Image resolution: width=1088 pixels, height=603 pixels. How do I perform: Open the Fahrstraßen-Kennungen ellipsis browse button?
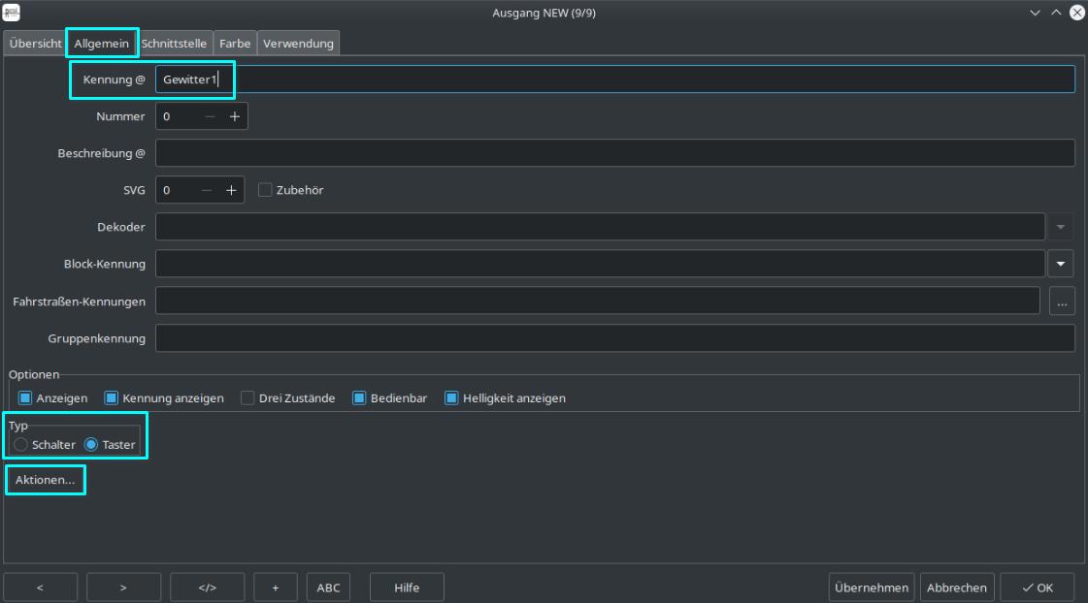pos(1062,301)
